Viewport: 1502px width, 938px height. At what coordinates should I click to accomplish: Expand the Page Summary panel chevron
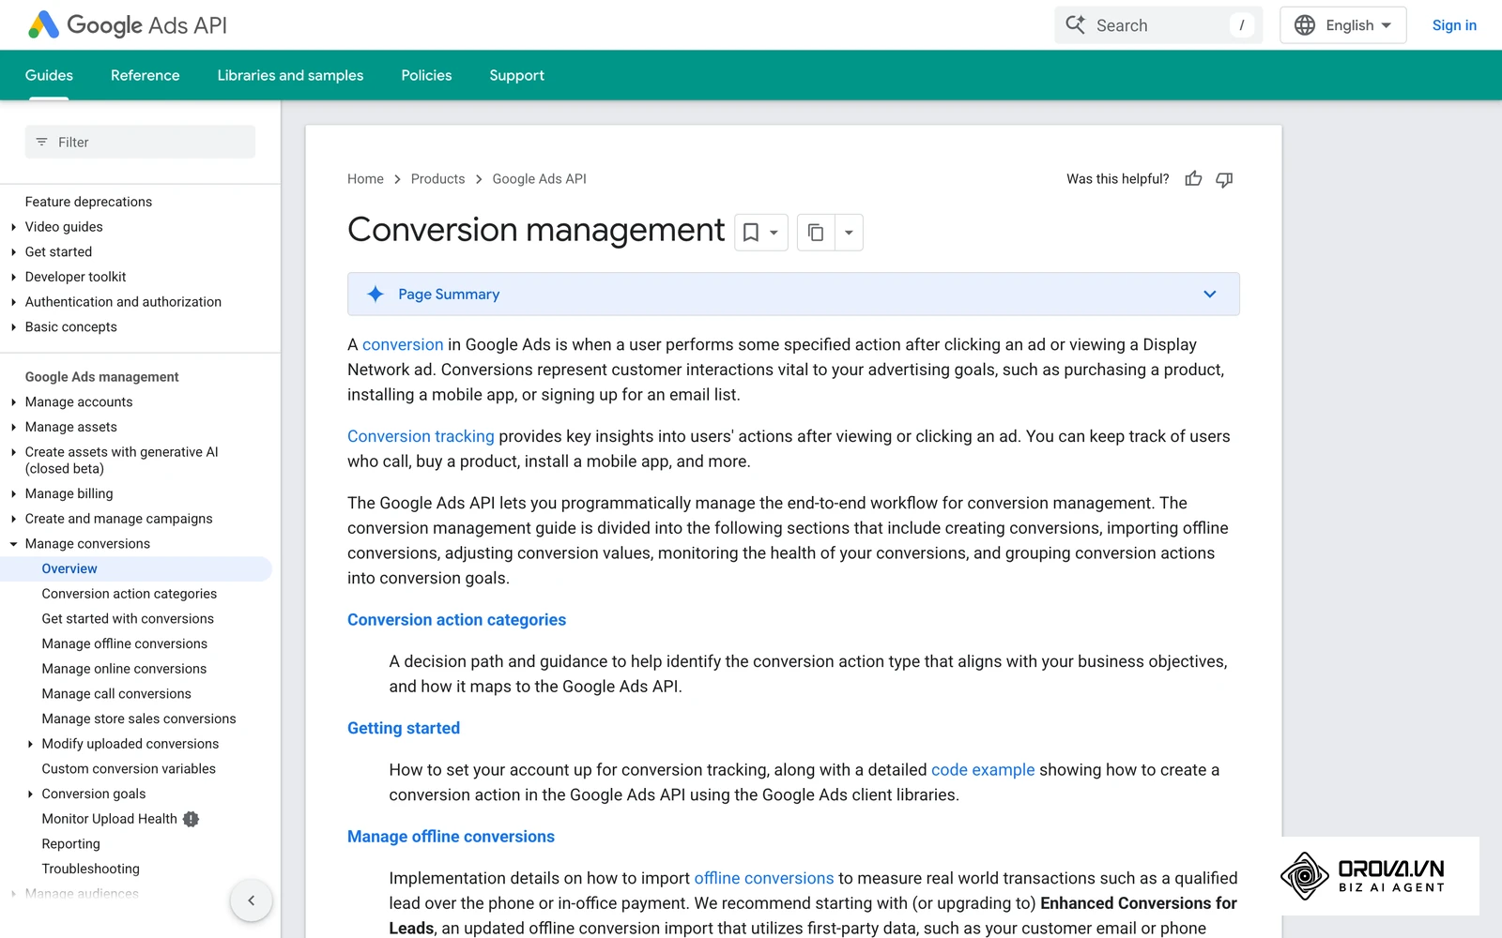1210,295
